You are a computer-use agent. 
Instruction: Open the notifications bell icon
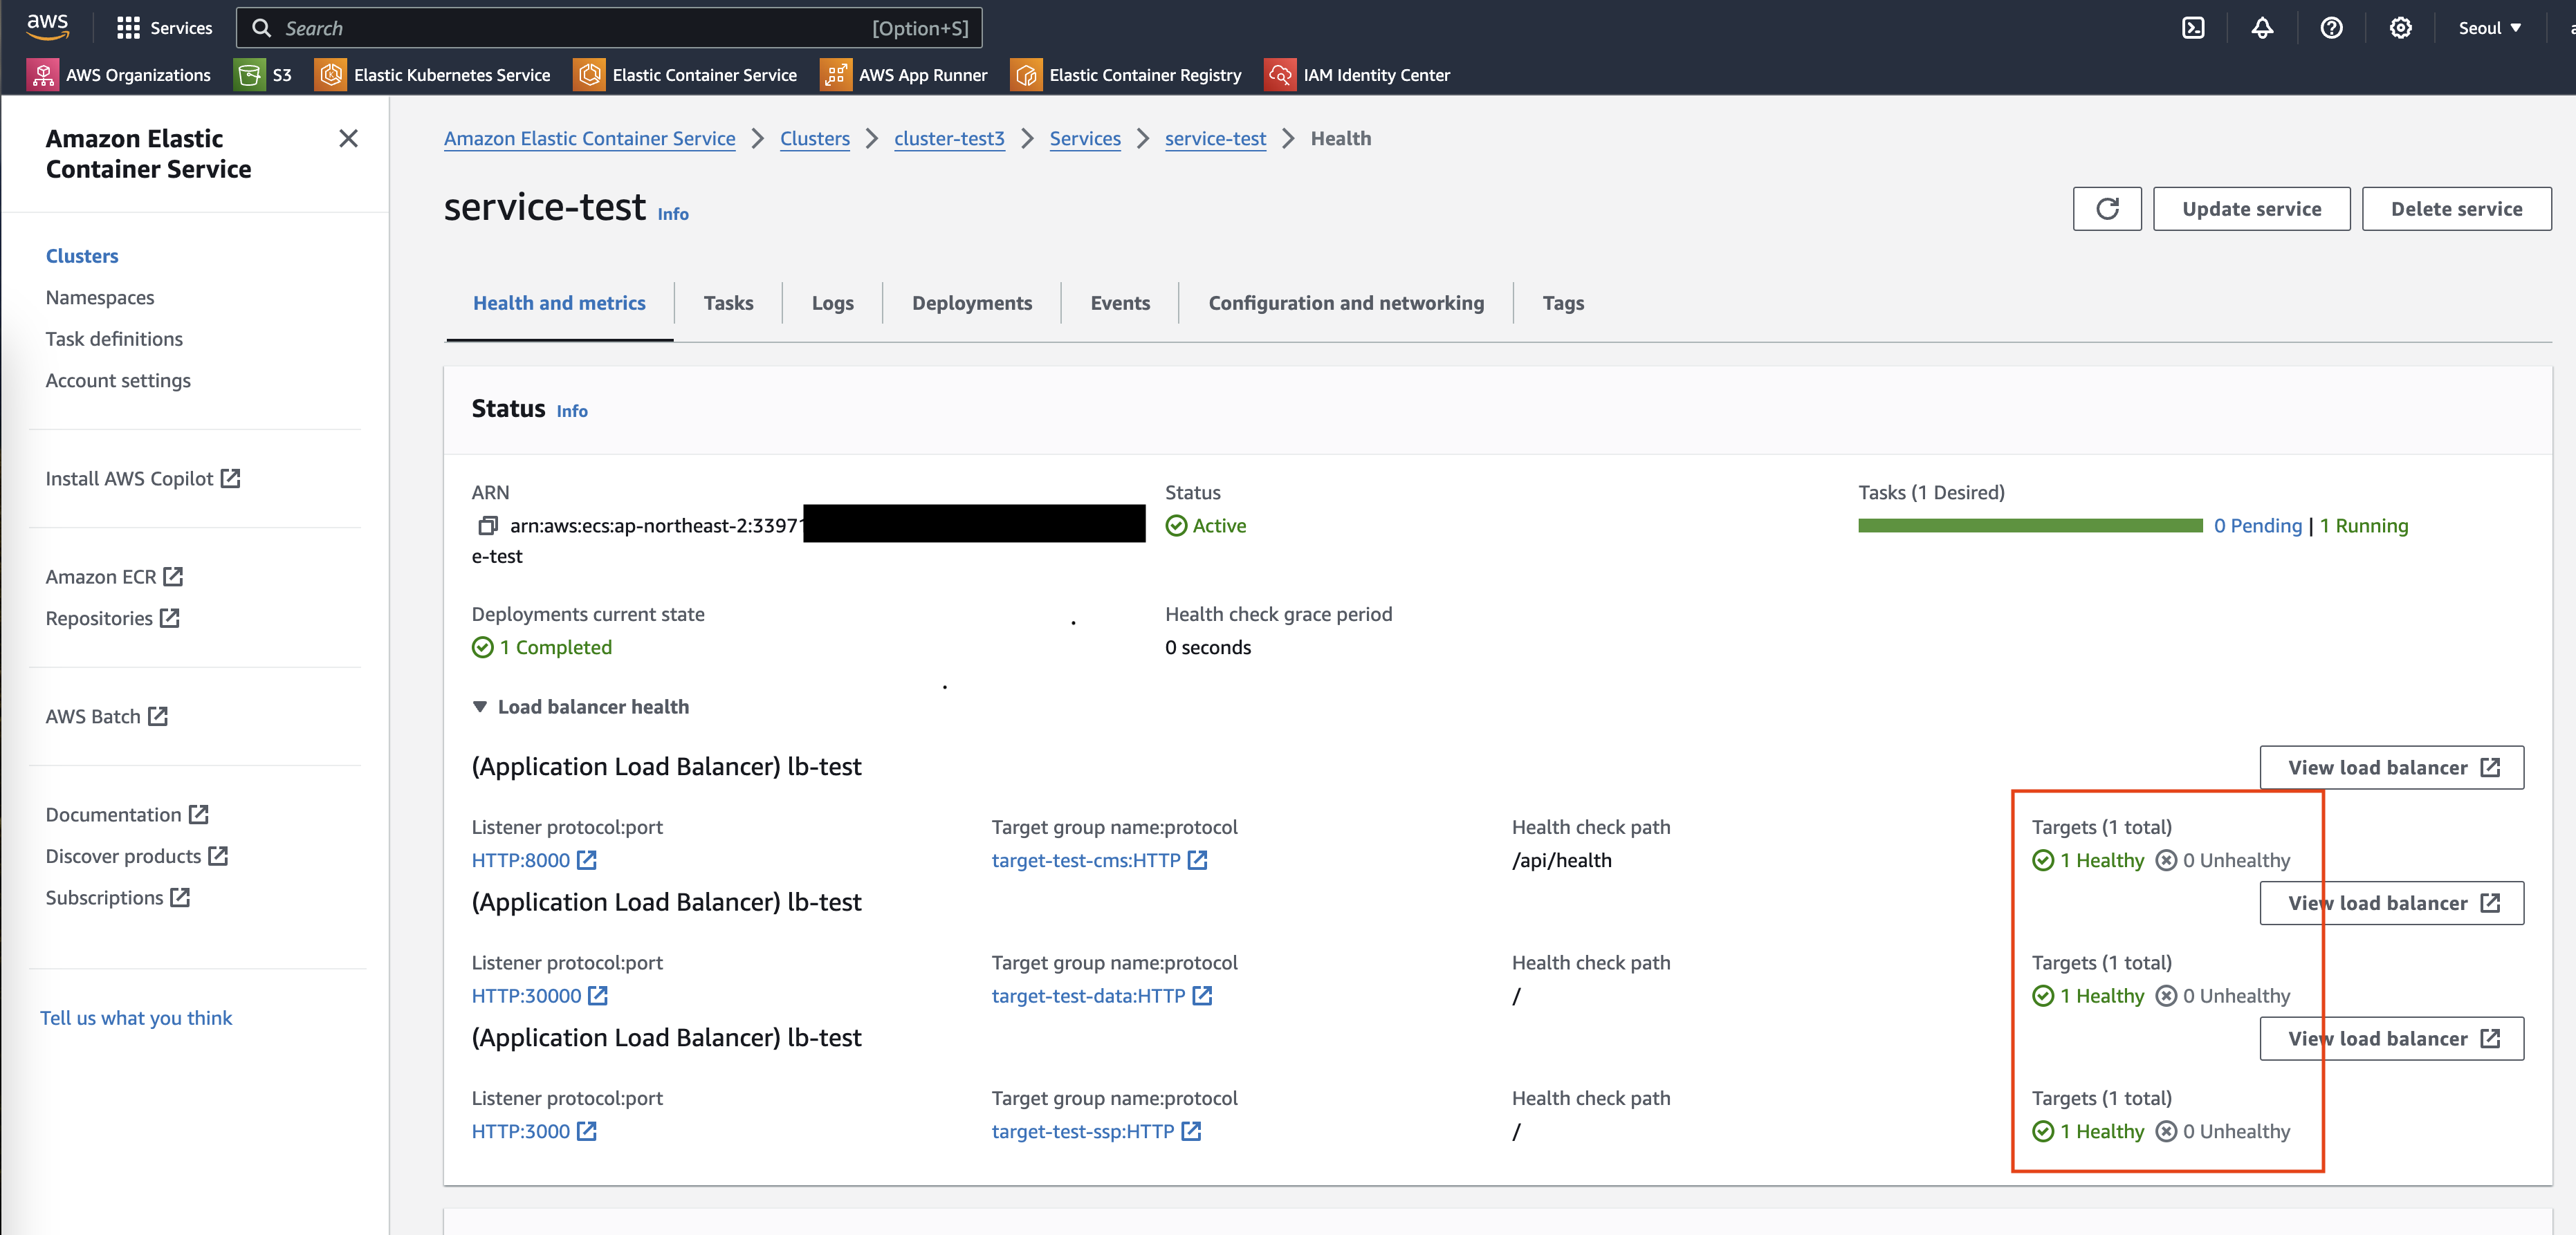click(2262, 28)
